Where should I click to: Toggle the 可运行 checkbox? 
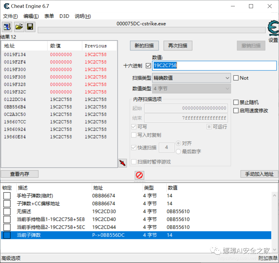[209, 127]
